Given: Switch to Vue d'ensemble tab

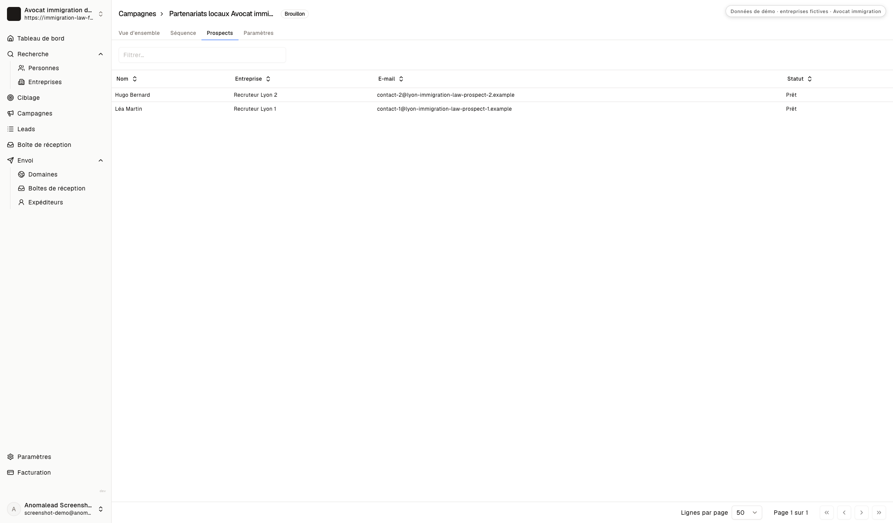Looking at the screenshot, I should click(x=139, y=33).
